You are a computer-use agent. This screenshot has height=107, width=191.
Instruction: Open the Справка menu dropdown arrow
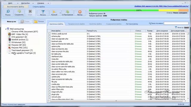48,3
